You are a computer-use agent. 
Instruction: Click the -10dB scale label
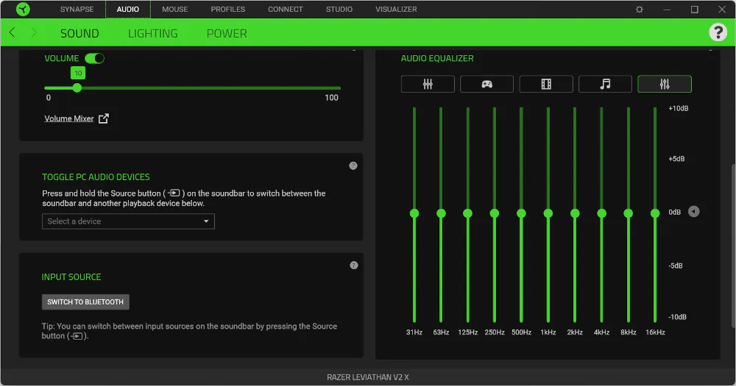pos(677,317)
